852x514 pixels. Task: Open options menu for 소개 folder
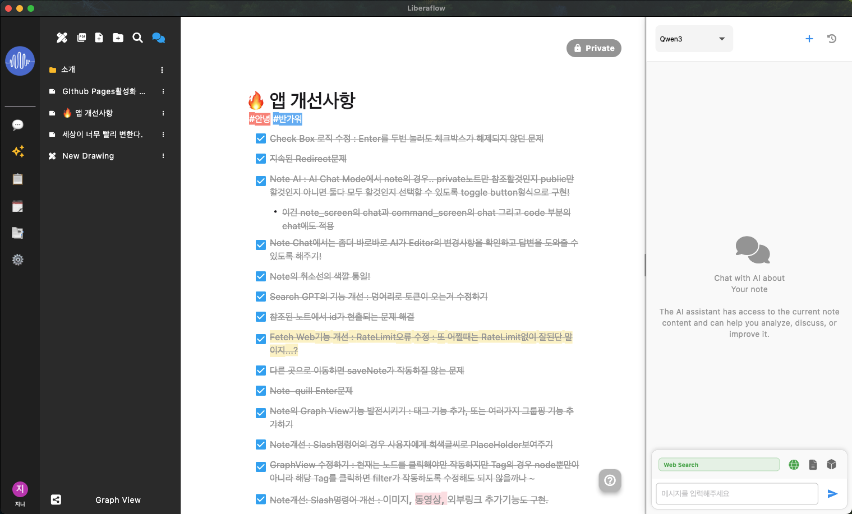coord(162,70)
